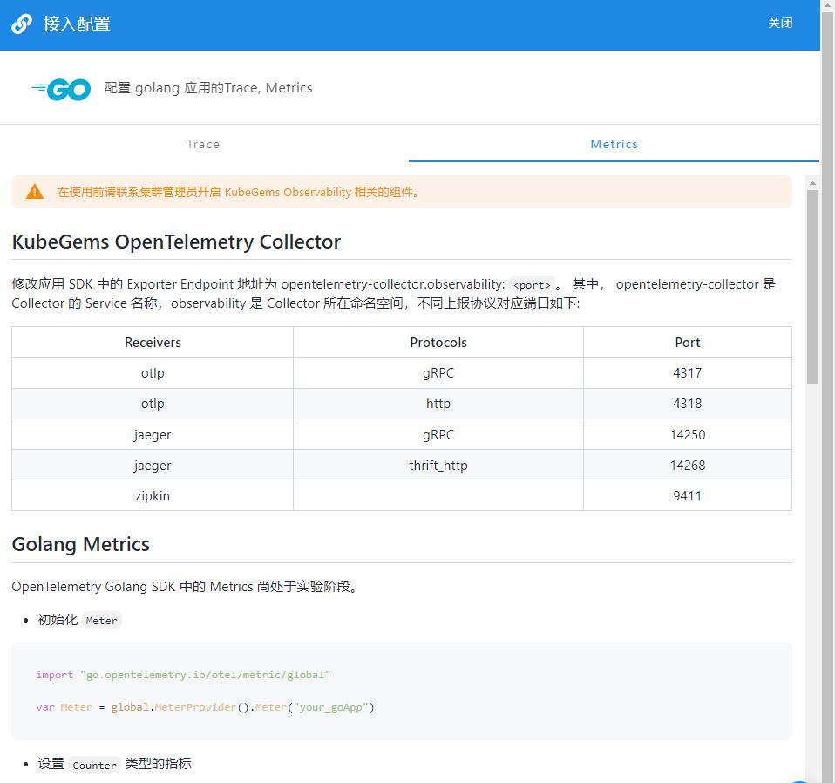Click jaeger in the thrift_http row

click(153, 465)
